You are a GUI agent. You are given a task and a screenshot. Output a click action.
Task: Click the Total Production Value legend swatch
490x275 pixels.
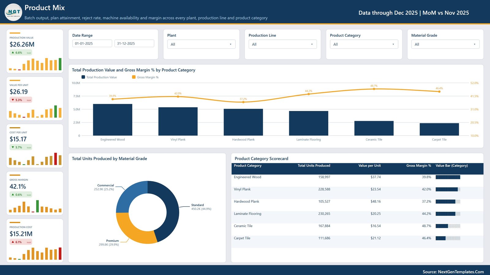coord(83,77)
